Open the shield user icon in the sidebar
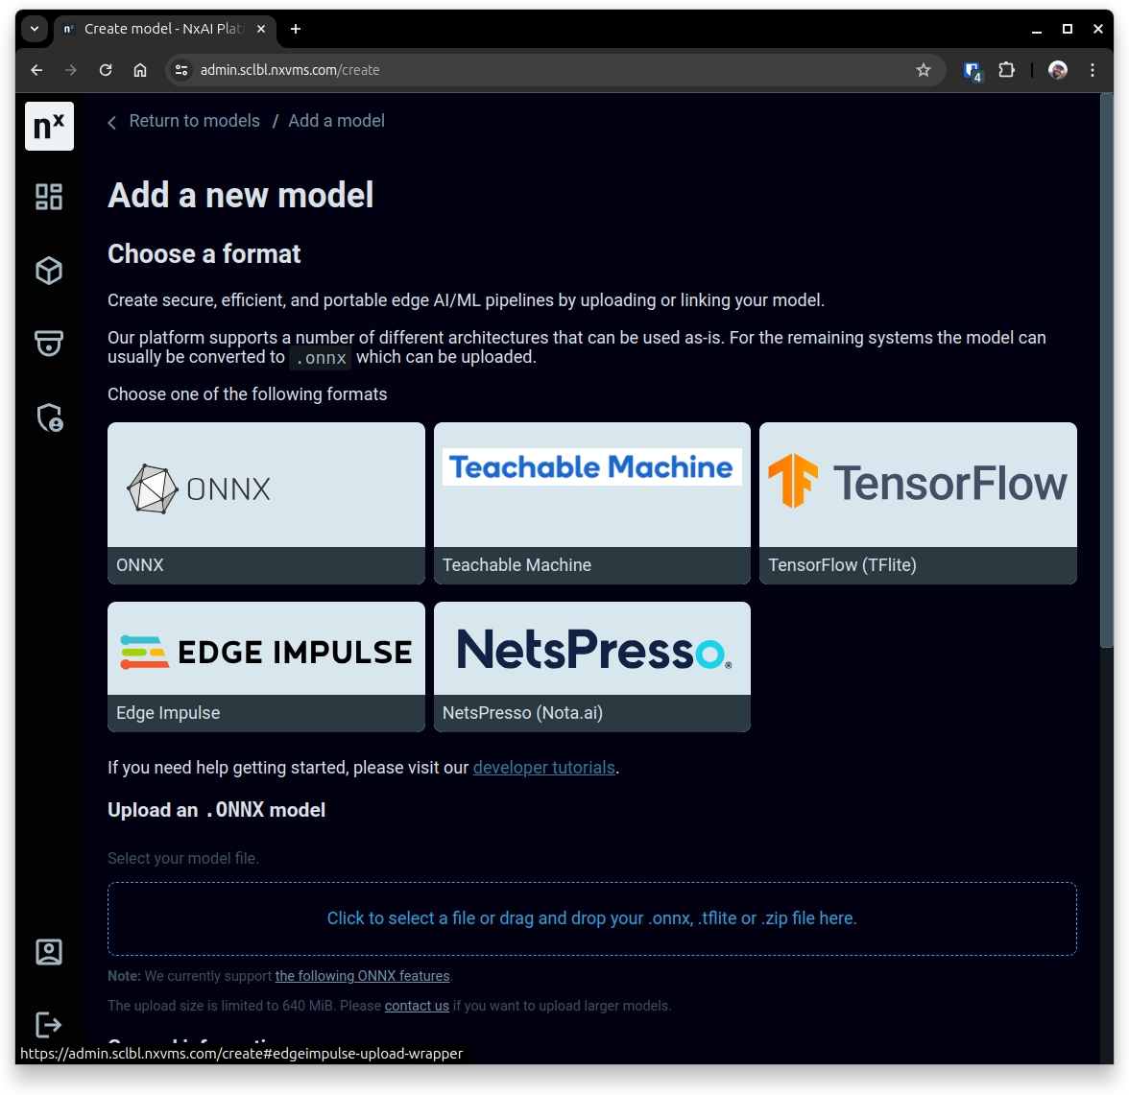1129x1095 pixels. 49,417
